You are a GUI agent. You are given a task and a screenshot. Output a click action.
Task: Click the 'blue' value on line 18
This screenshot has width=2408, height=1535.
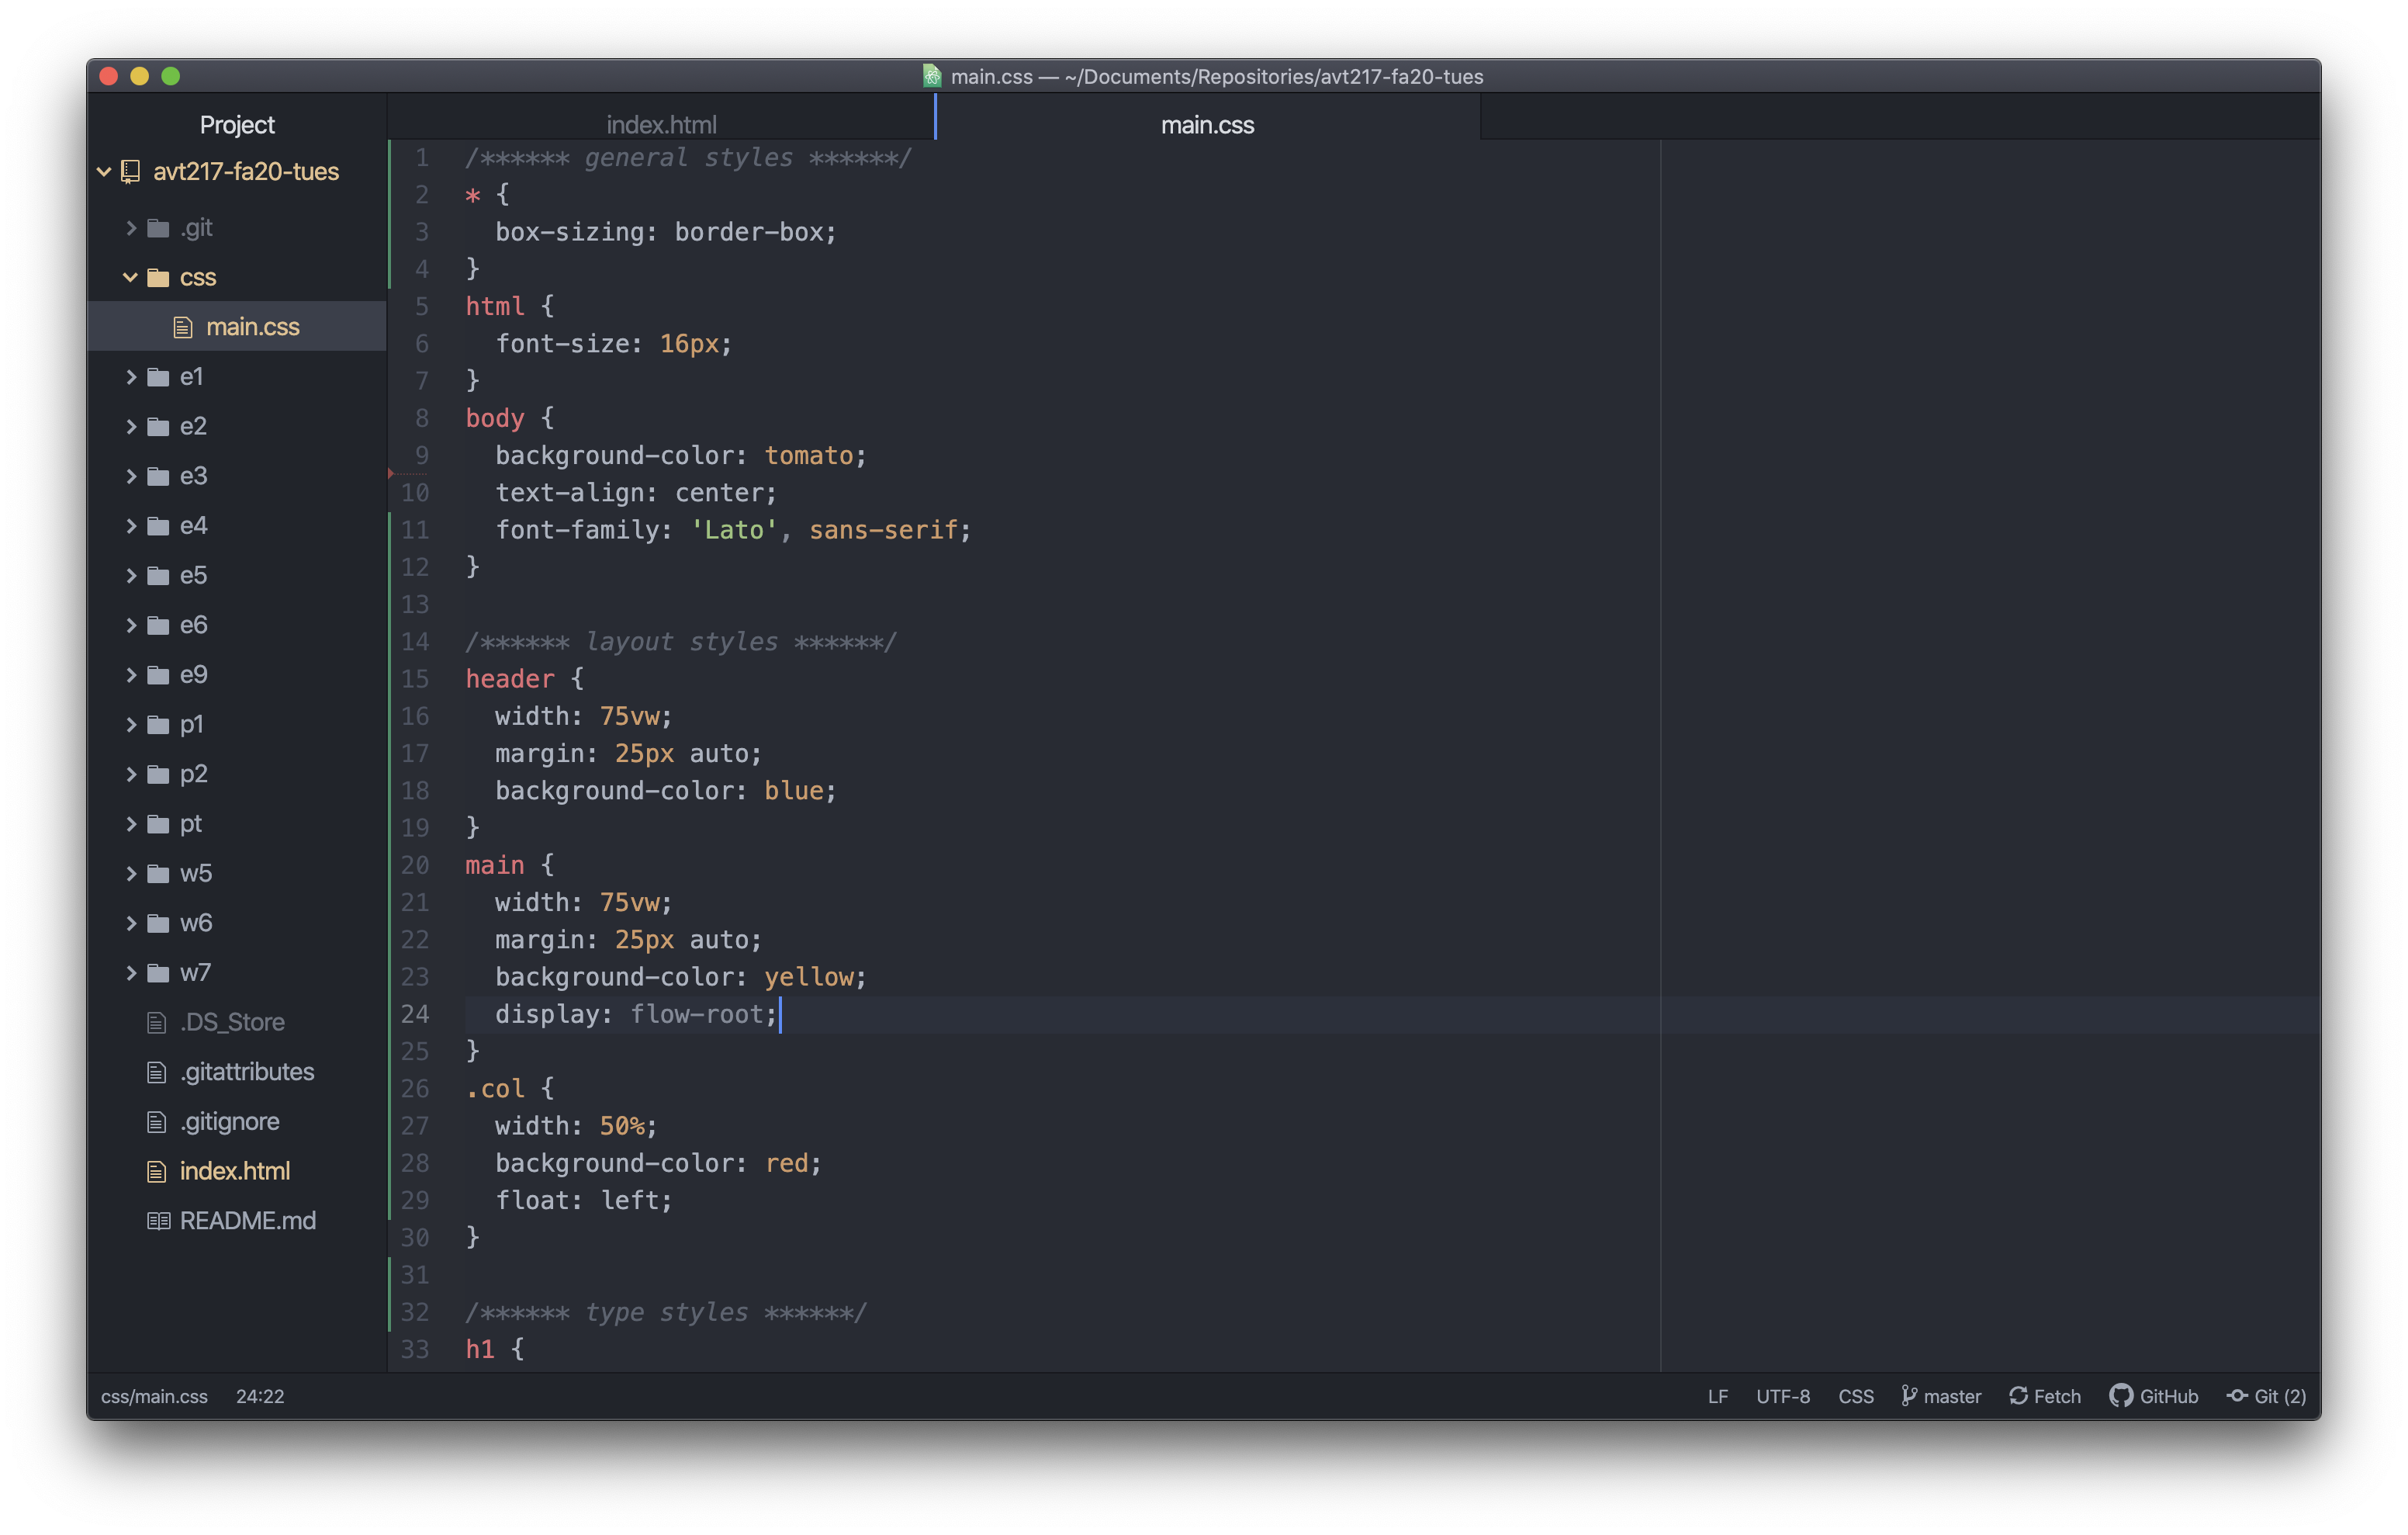tap(794, 791)
